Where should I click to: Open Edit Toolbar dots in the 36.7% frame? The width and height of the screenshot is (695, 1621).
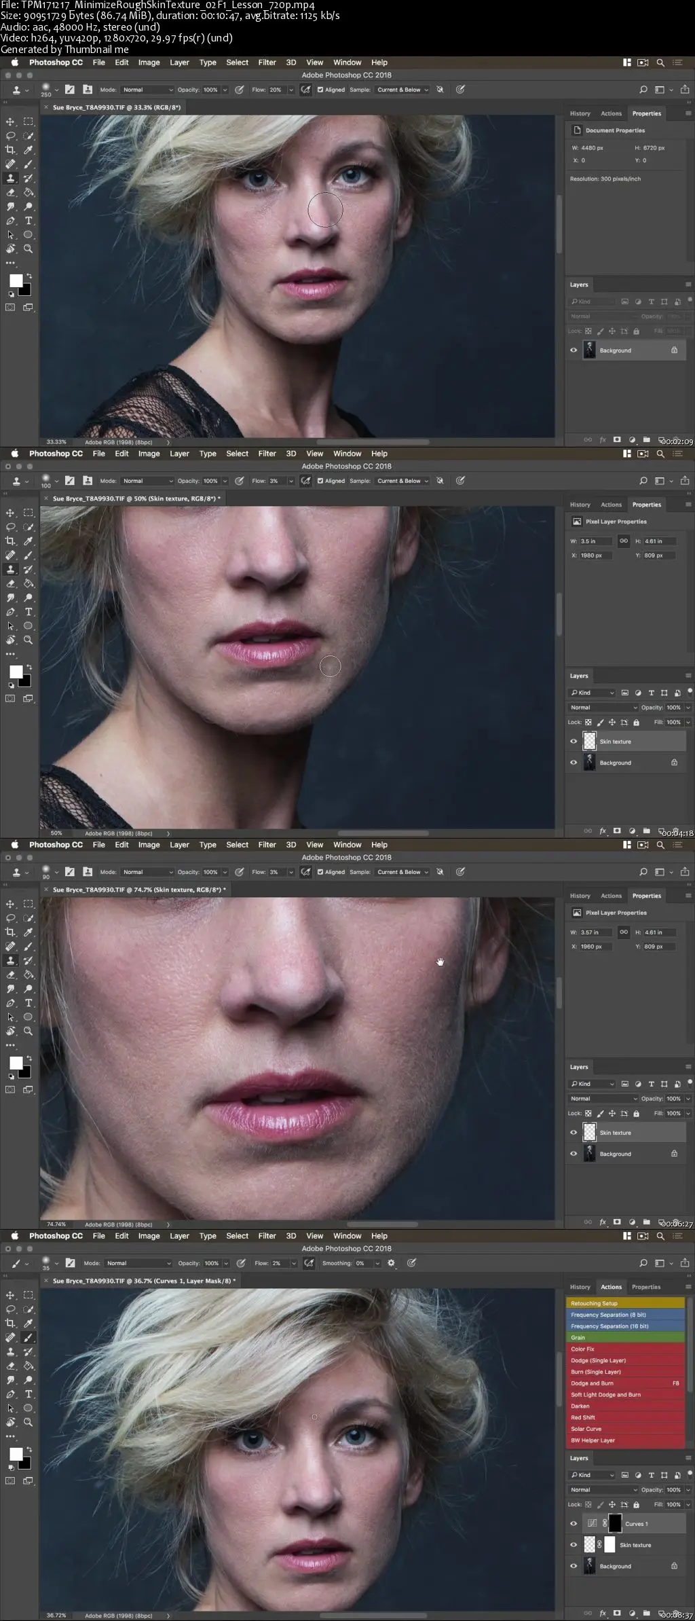pyautogui.click(x=10, y=1436)
